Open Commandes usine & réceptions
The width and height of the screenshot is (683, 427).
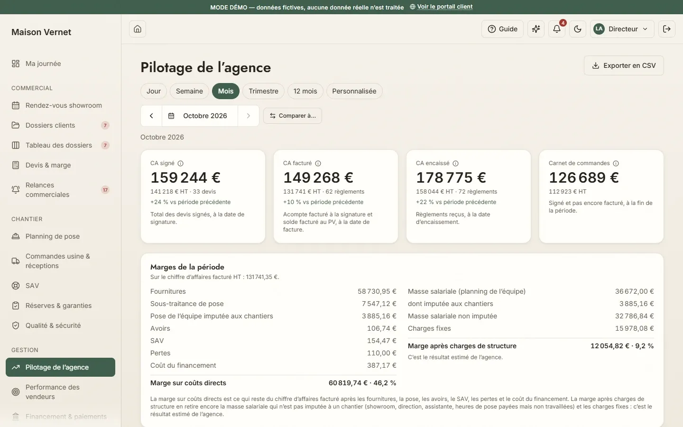point(60,261)
